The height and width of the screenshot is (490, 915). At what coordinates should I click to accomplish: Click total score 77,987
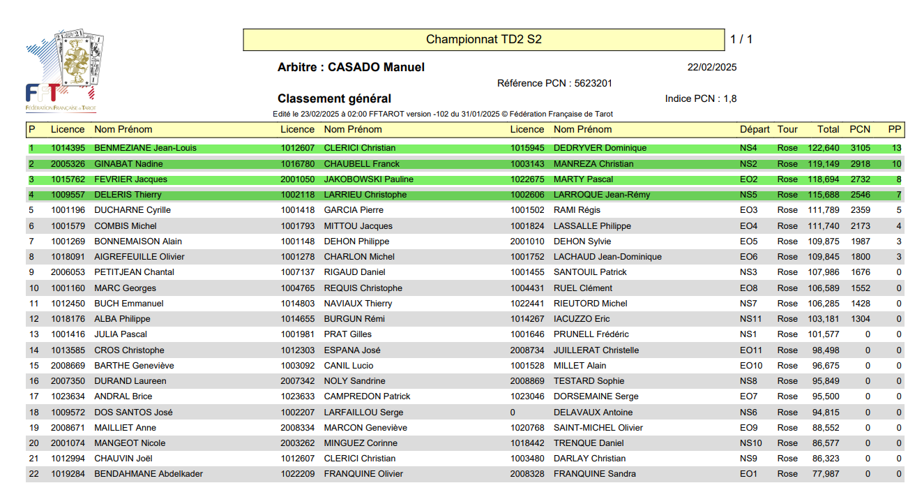826,474
